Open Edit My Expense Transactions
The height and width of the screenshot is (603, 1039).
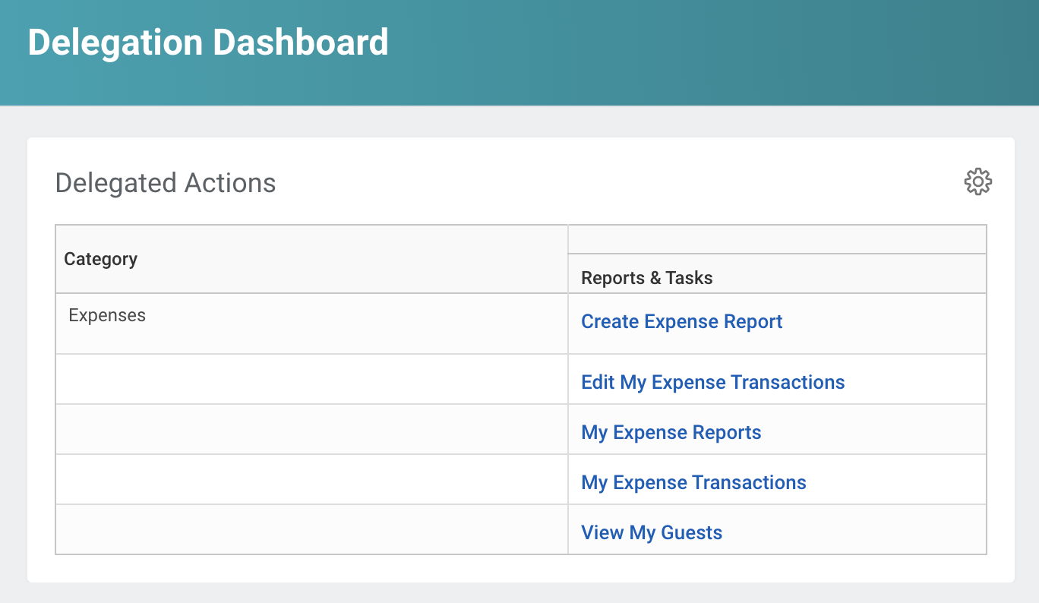[x=712, y=382]
